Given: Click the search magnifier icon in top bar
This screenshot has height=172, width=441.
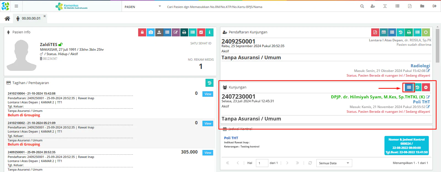Looking at the screenshot, I should point(362,6).
